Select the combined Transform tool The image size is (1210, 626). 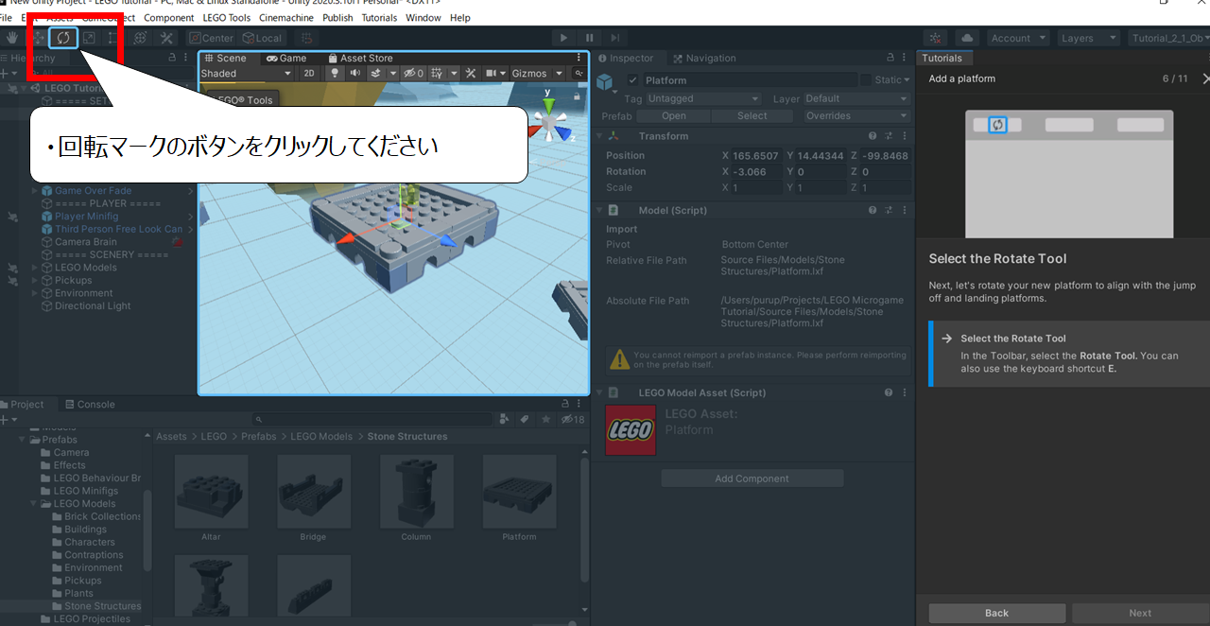140,38
